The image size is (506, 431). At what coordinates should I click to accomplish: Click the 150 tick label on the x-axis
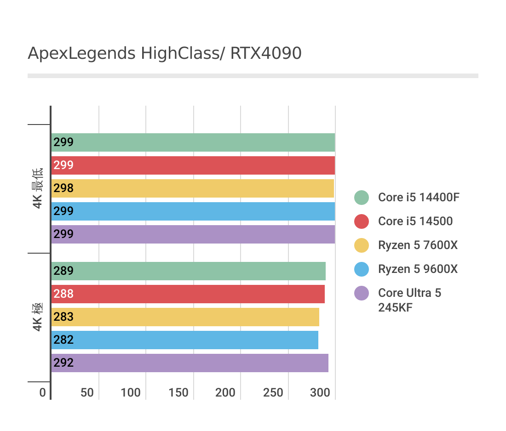tap(178, 393)
